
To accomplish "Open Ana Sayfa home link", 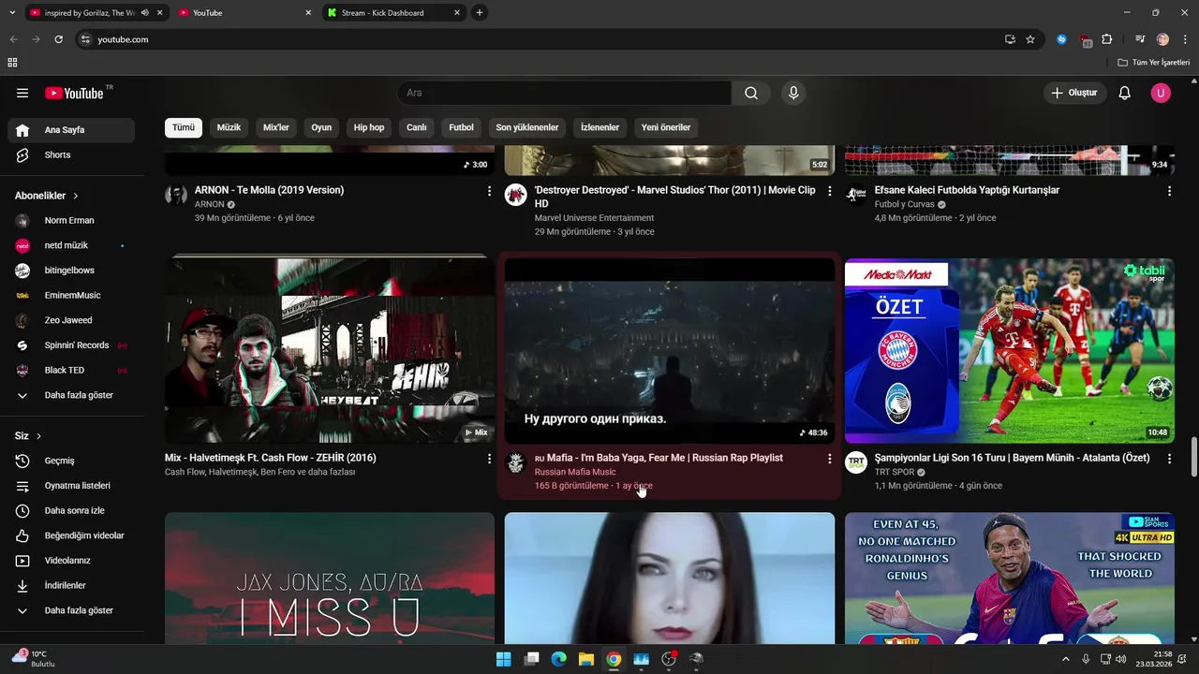I will tap(70, 130).
